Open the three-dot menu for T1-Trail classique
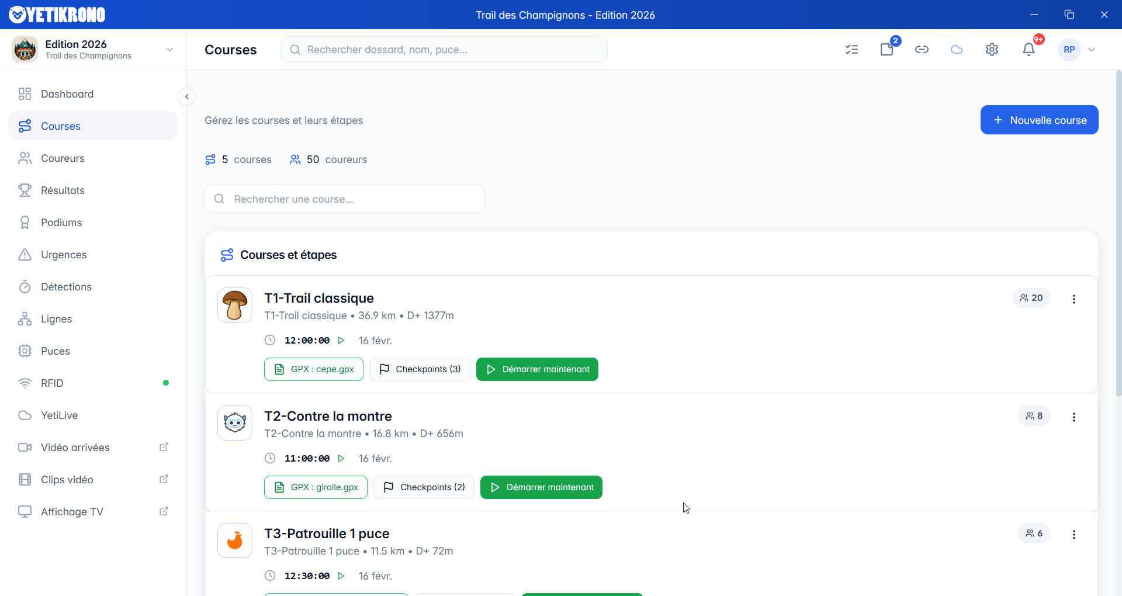The height and width of the screenshot is (596, 1122). point(1073,299)
